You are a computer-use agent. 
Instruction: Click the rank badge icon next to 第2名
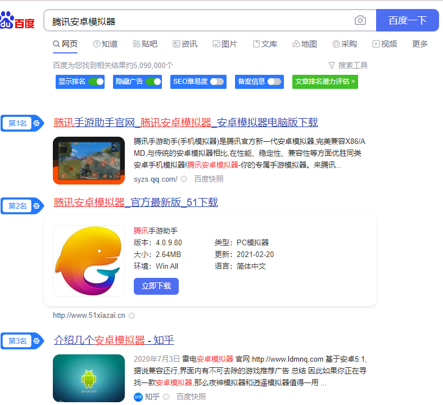pos(37,206)
